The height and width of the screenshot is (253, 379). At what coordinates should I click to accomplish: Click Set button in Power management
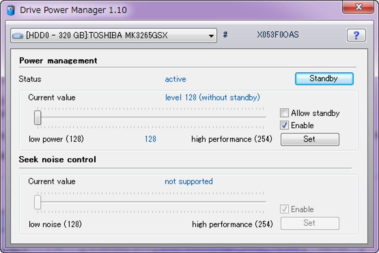pyautogui.click(x=310, y=139)
